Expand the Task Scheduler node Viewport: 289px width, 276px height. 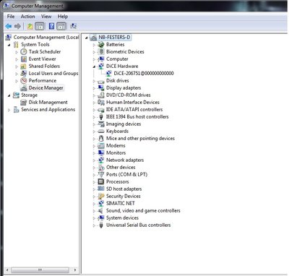[17, 52]
